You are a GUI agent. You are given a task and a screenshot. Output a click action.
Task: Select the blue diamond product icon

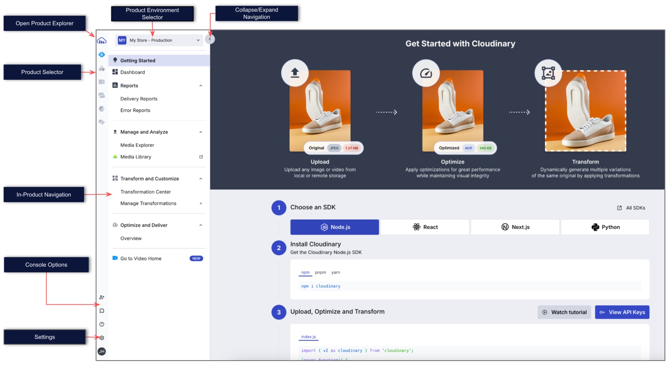click(x=102, y=55)
